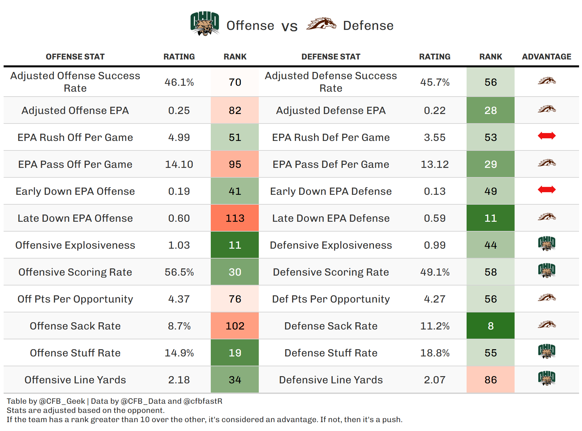Click the peach defense rank 86 cell
582x431 pixels.
[490, 380]
